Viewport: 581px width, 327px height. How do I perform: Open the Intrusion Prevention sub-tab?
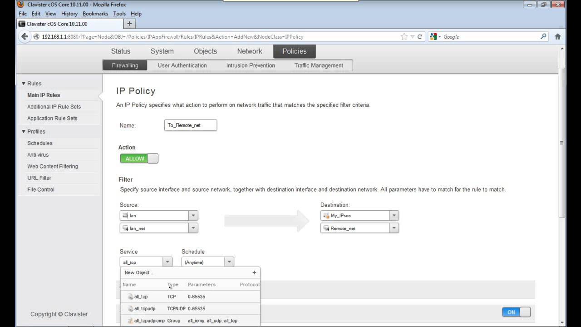click(251, 65)
